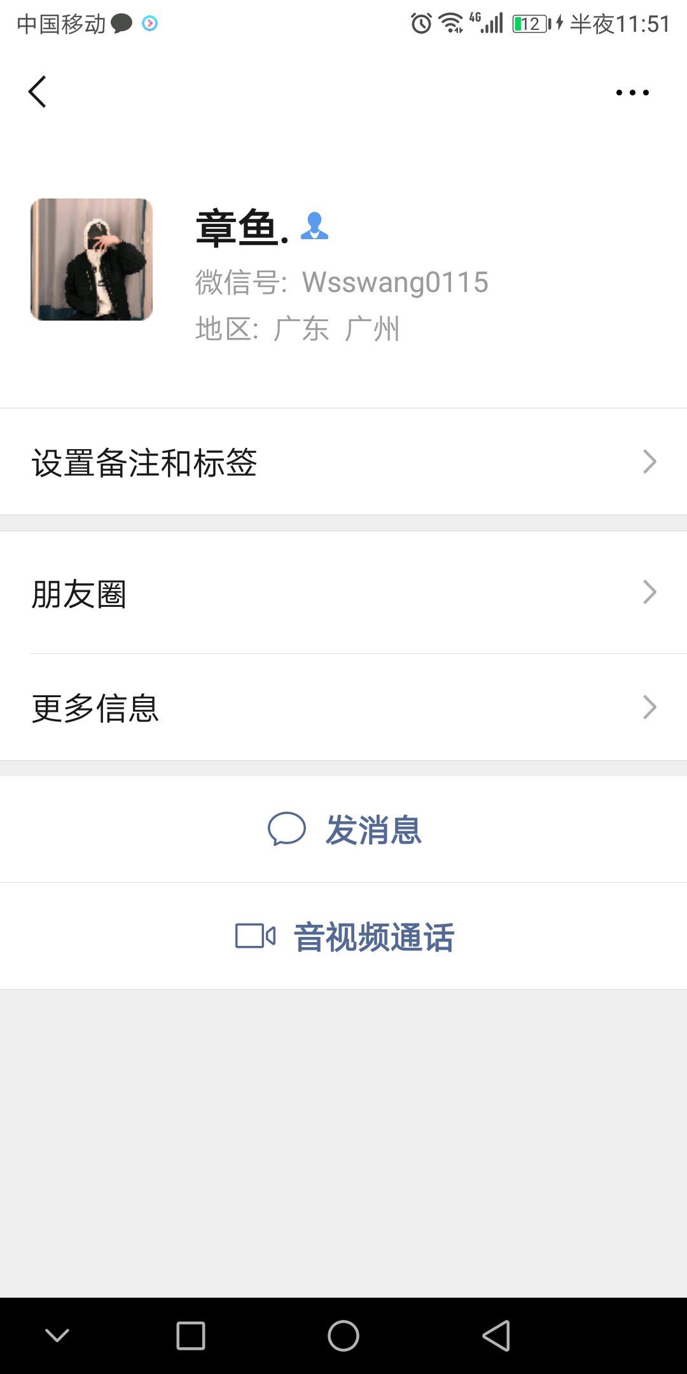Tap the blue gender icon beside the name
This screenshot has height=1374, width=687.
point(314,226)
